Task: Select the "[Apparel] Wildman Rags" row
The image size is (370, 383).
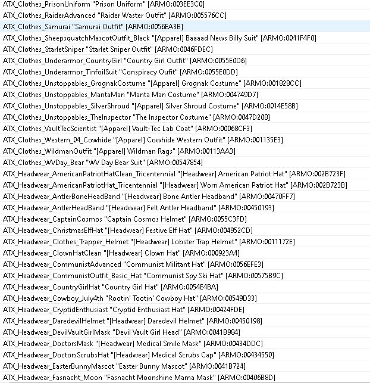Action: click(185, 151)
